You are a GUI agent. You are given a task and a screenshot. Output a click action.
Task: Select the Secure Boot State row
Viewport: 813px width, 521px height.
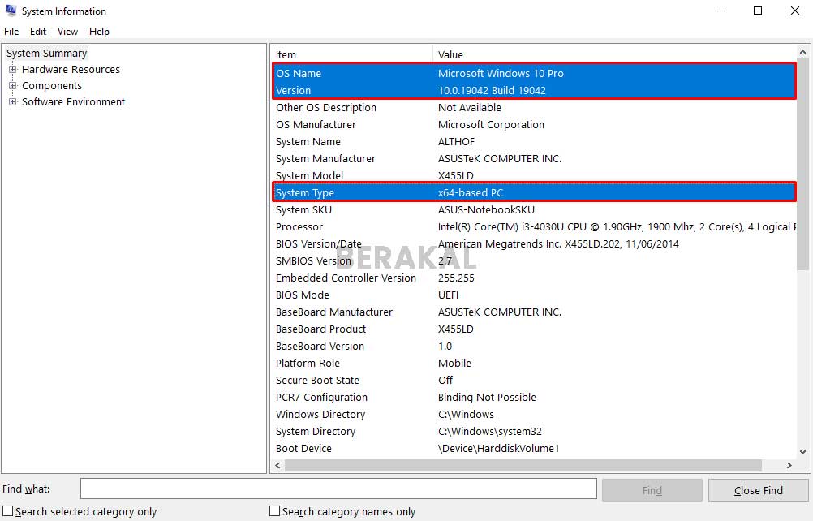[x=534, y=380]
